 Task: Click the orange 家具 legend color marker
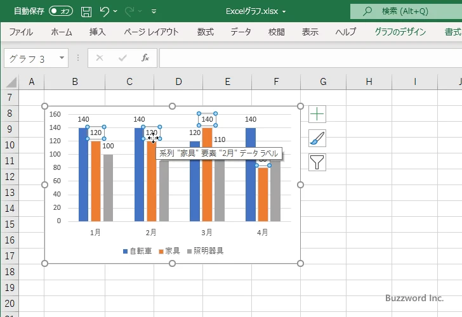pyautogui.click(x=161, y=251)
